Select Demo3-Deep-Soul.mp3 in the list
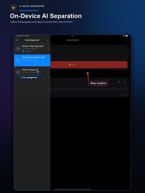Viewport: 145px width, 193px height. click(32, 49)
